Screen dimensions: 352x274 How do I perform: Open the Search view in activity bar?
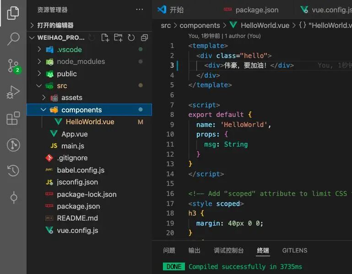click(x=13, y=39)
